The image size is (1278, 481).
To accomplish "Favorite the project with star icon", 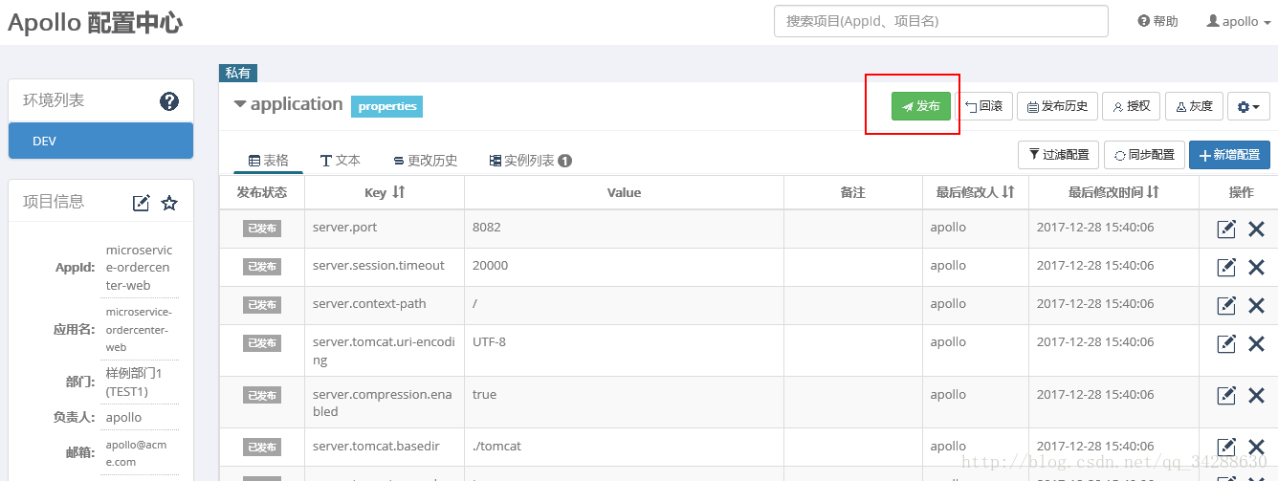I will tap(169, 203).
